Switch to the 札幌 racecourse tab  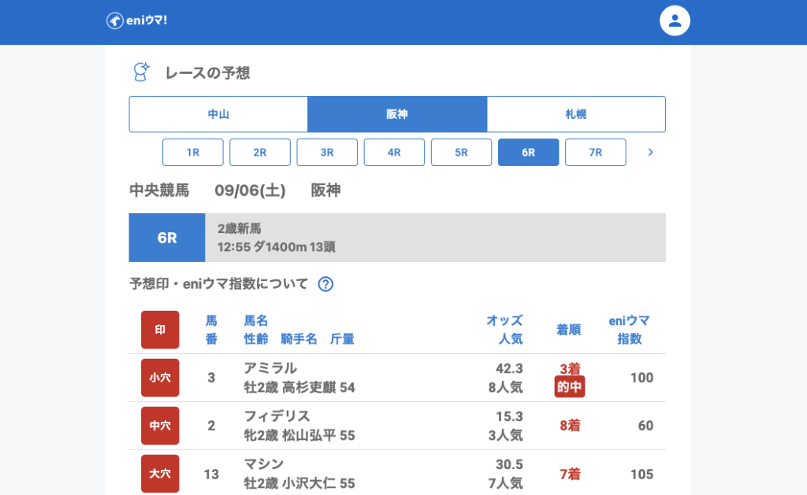(576, 114)
